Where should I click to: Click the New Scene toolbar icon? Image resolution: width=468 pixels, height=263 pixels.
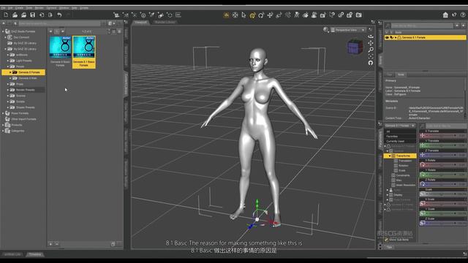6,15
